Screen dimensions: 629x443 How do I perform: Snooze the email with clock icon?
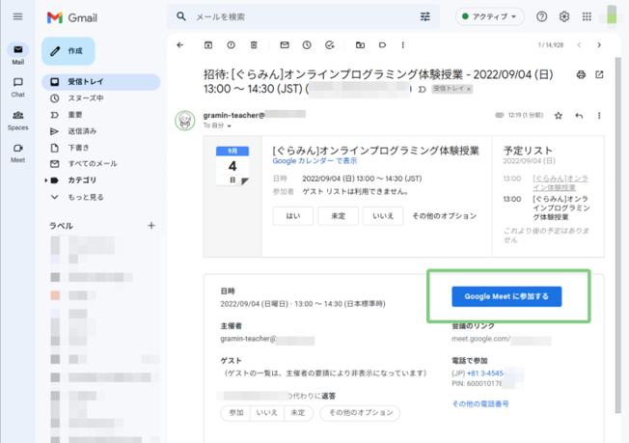click(307, 45)
